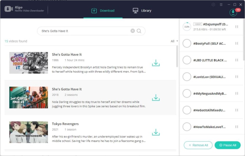Click Pause All button
The height and width of the screenshot is (156, 245).
228,145
